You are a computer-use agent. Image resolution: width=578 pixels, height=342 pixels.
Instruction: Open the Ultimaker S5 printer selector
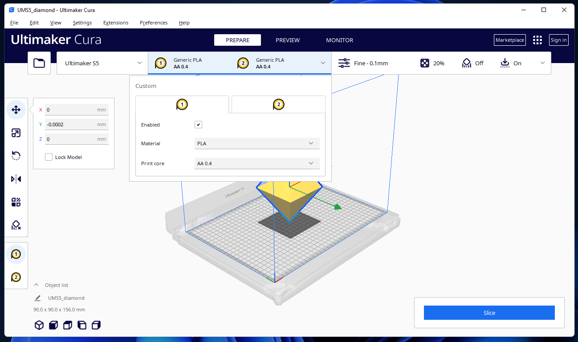click(x=102, y=63)
